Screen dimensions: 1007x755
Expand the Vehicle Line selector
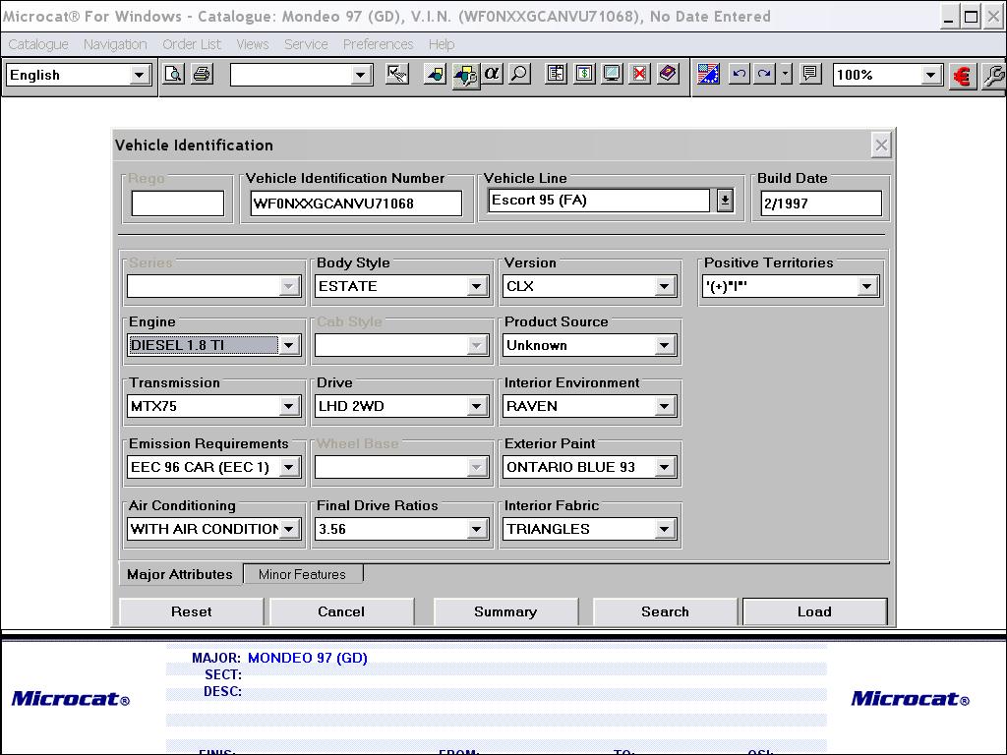pyautogui.click(x=724, y=201)
